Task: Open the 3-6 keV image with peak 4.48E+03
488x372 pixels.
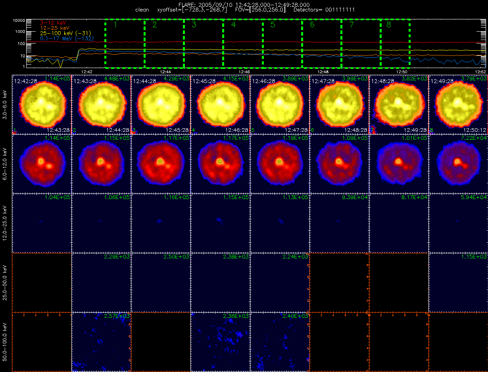Action: 101,104
